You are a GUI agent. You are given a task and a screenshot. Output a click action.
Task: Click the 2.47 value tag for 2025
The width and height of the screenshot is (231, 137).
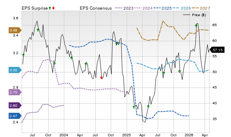point(15,116)
